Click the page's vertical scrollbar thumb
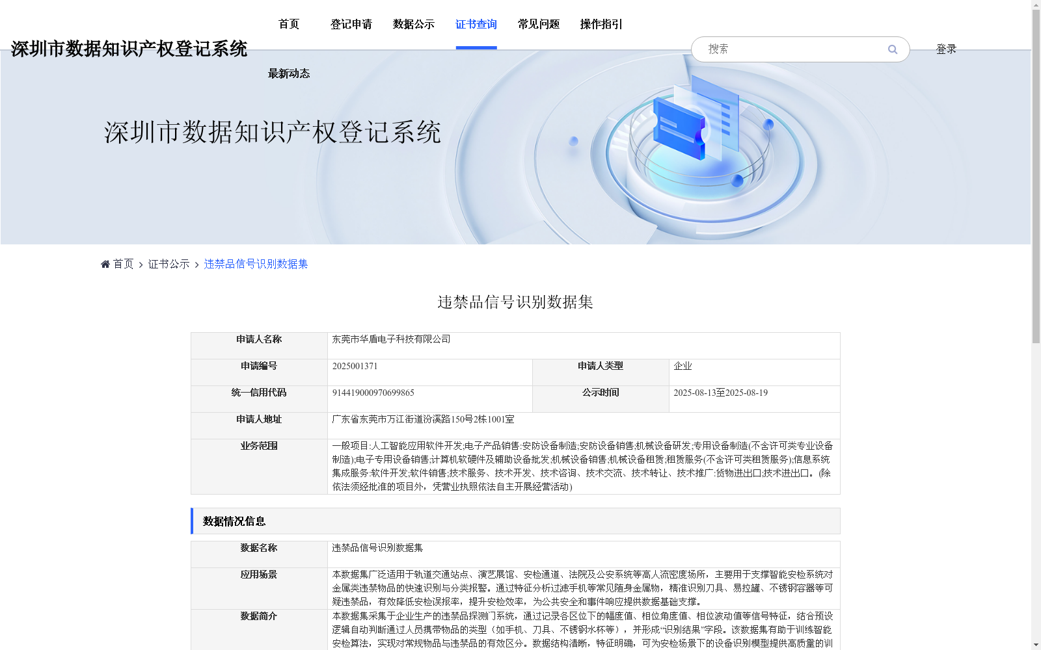 tap(1036, 177)
